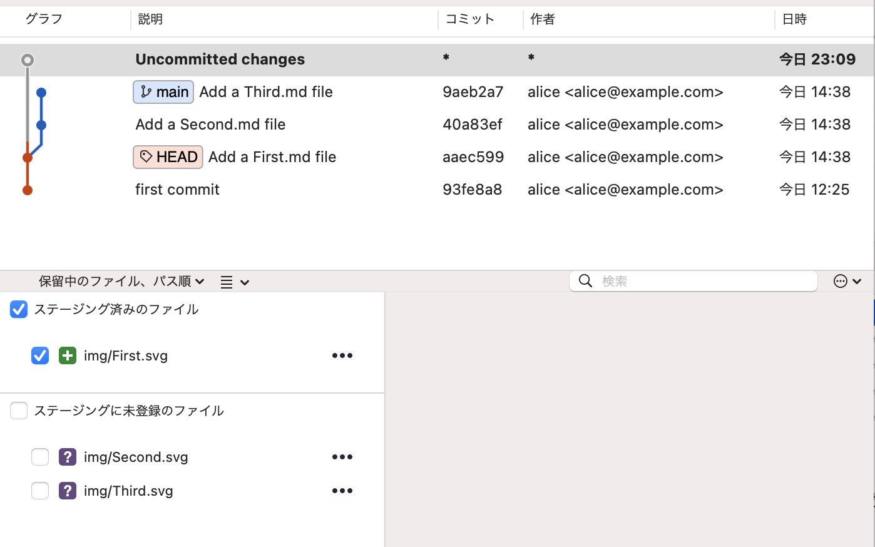Select the img/First.svg file name
This screenshot has width=875, height=547.
(126, 356)
